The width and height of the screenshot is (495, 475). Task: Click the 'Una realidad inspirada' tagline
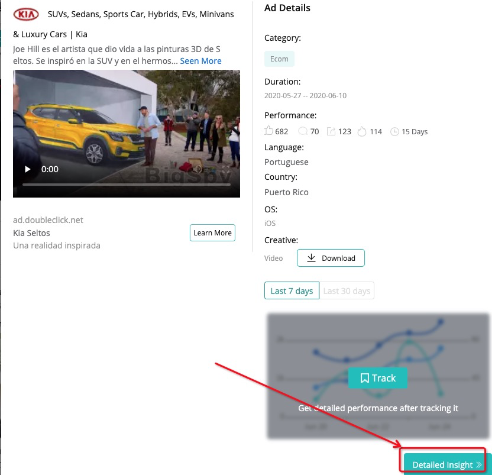point(57,245)
